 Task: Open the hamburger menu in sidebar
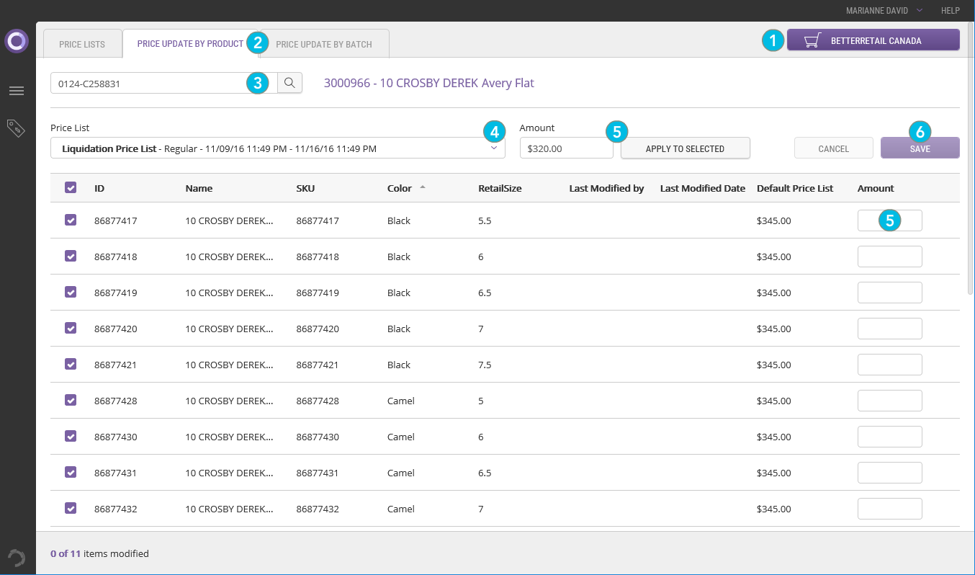pyautogui.click(x=16, y=91)
